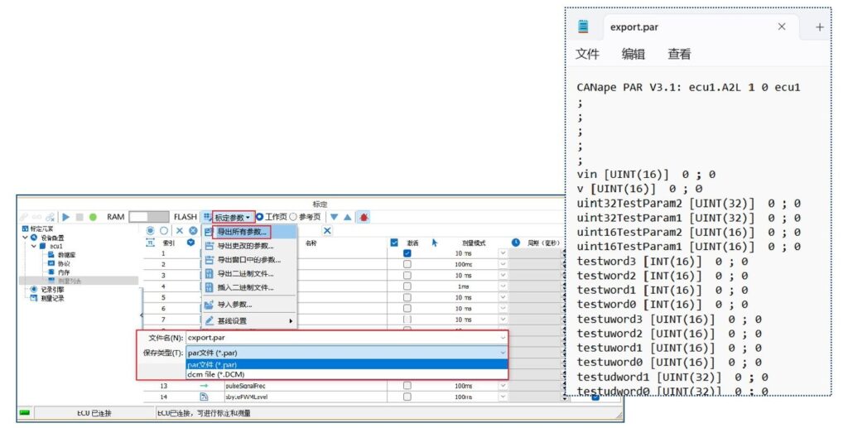Click the Notepad icon beside export.par

point(584,26)
